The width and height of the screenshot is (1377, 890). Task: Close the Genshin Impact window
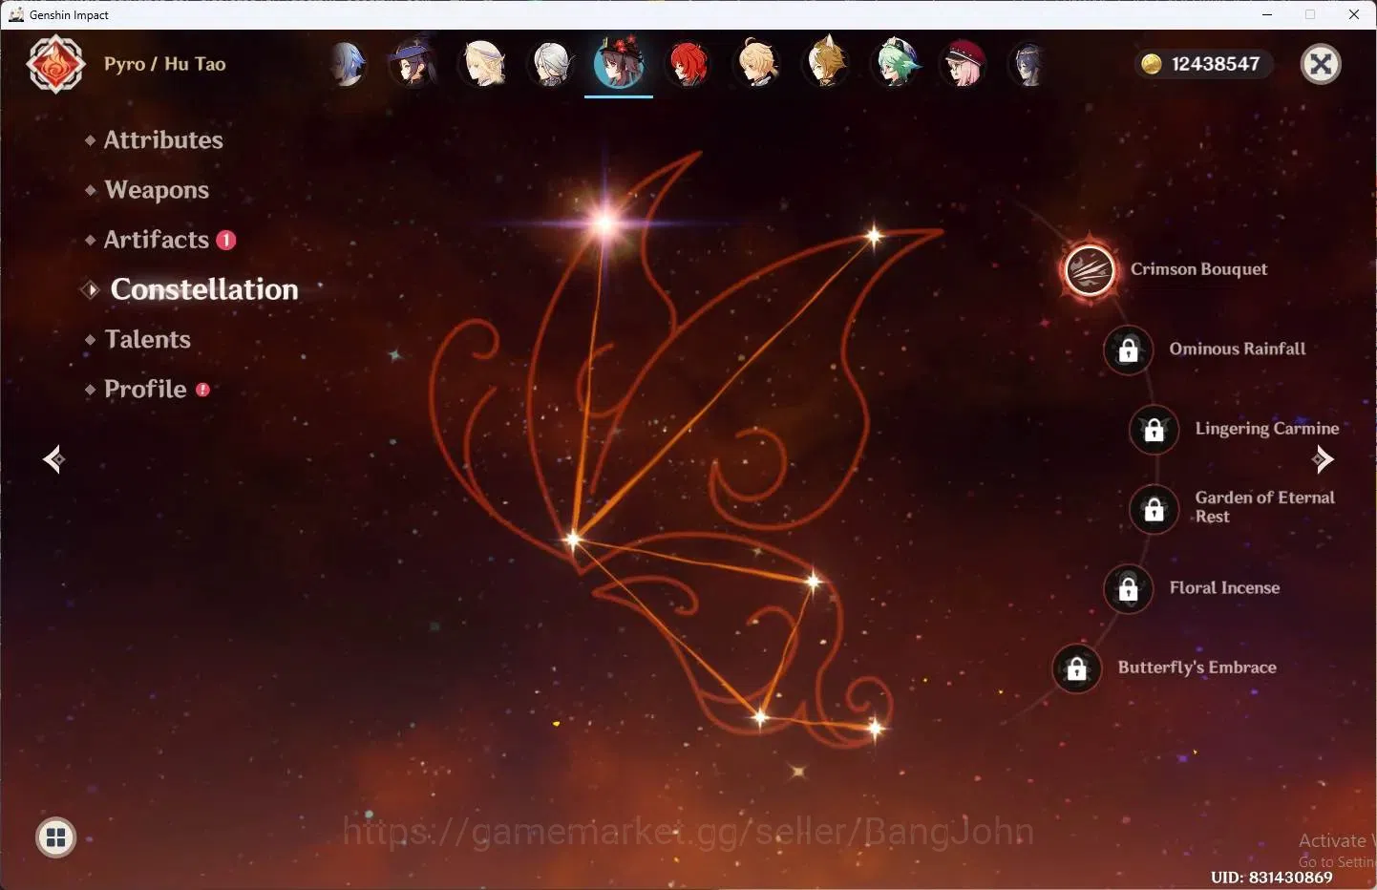(1354, 14)
